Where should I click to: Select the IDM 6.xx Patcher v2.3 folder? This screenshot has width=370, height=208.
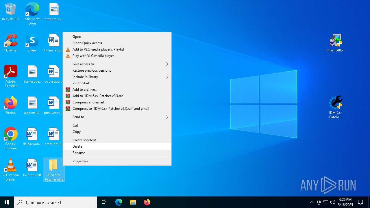point(54,170)
